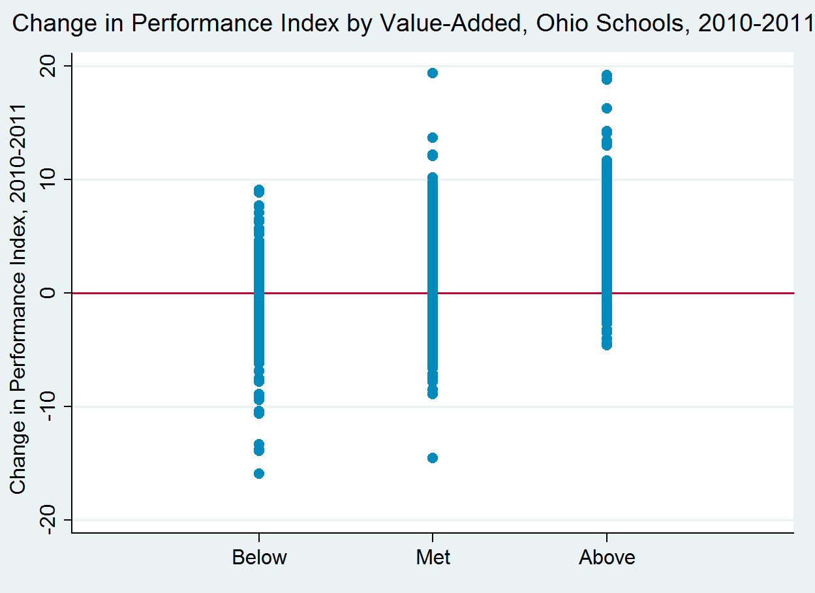Viewport: 815px width, 593px height.
Task: Click the Met column point near 12
Action: (x=432, y=155)
